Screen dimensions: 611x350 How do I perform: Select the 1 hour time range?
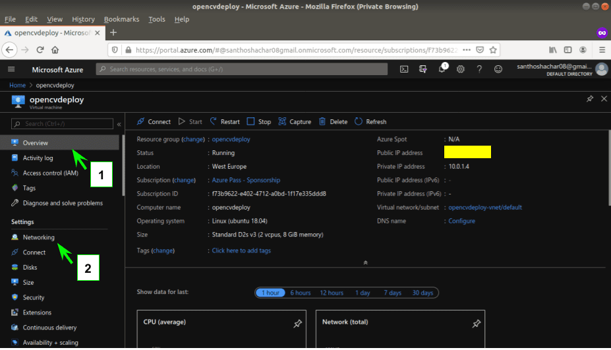tap(270, 293)
